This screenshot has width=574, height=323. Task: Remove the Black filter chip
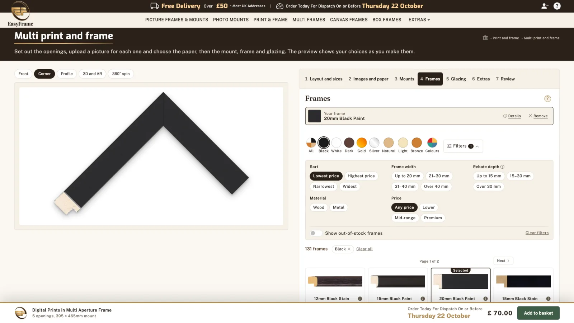tap(349, 249)
